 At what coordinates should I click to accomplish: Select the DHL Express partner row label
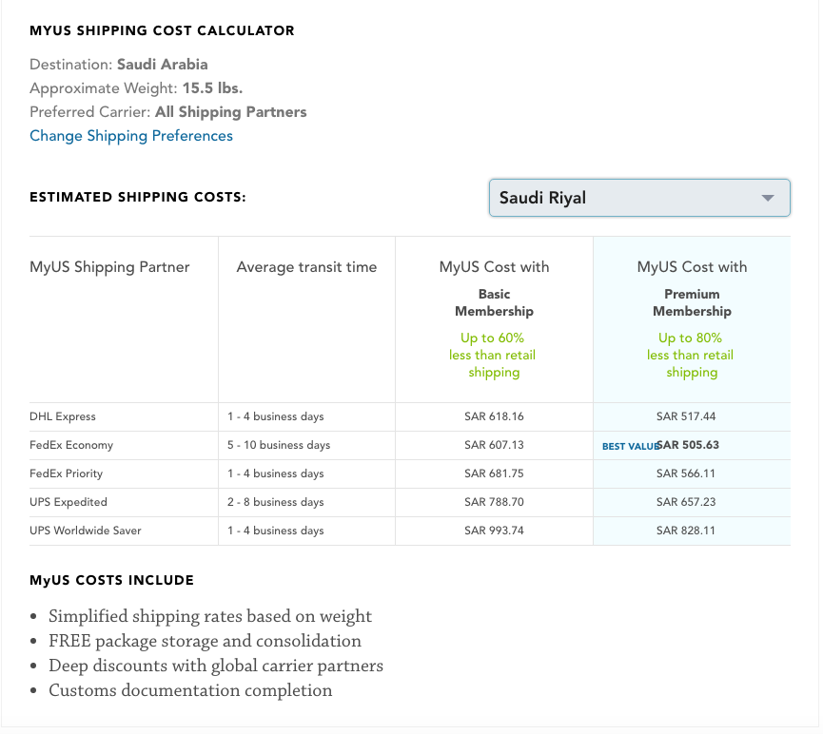point(63,416)
